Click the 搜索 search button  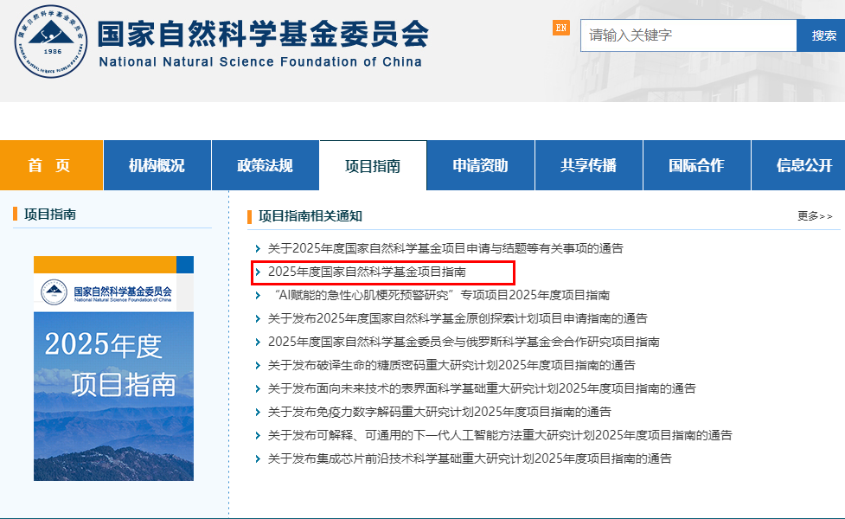coord(823,35)
